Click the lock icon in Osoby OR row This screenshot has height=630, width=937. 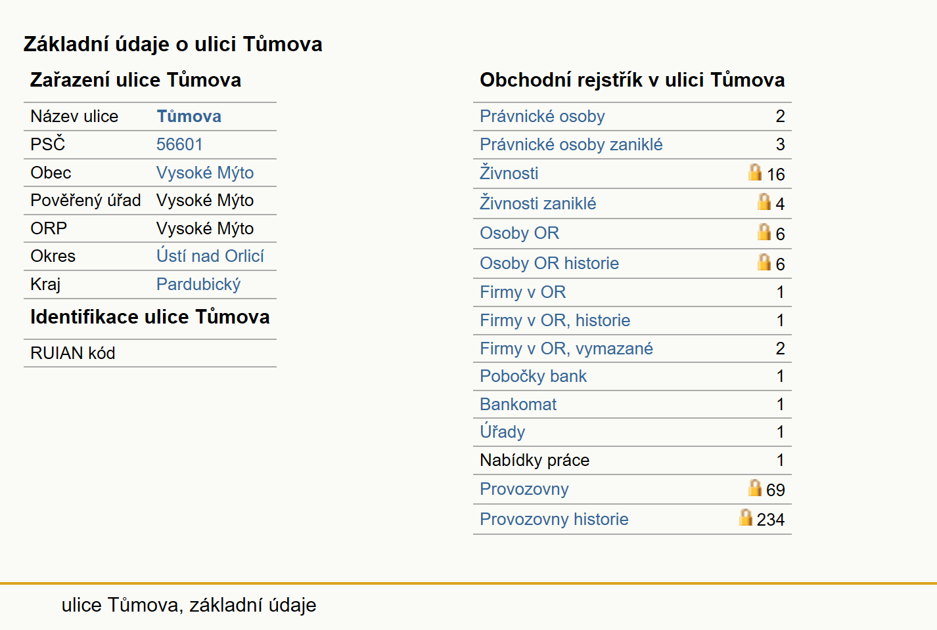pos(764,232)
